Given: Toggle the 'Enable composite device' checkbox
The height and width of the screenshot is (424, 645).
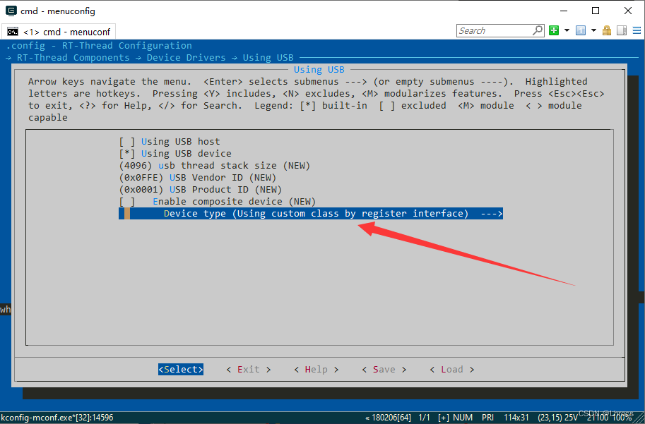Looking at the screenshot, I should [126, 202].
